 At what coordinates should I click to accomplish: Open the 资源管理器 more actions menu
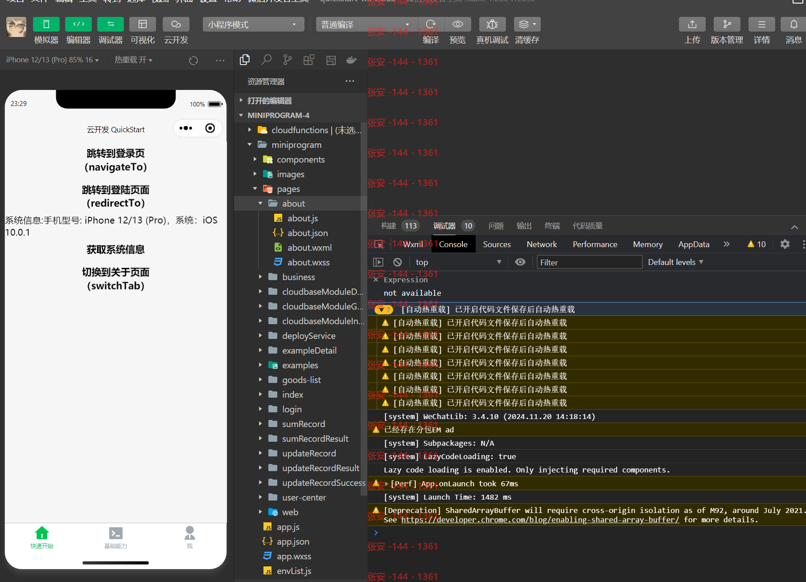point(350,81)
